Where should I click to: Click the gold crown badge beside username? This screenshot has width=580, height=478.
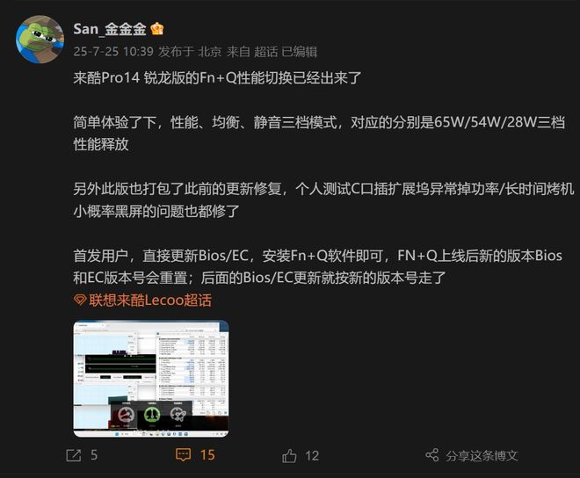point(157,29)
